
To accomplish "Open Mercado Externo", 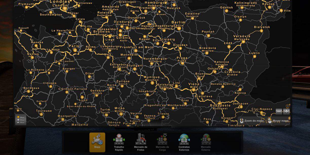I will tap(206, 142).
